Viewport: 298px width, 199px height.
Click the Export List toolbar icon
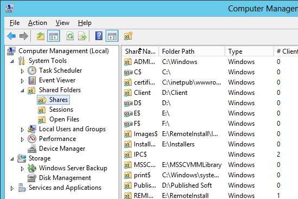click(82, 36)
